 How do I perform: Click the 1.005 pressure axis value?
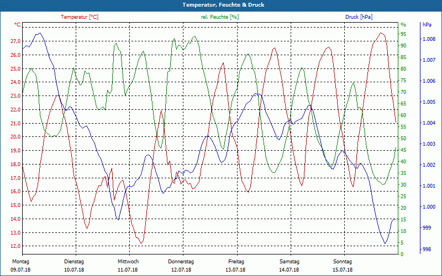point(429,102)
